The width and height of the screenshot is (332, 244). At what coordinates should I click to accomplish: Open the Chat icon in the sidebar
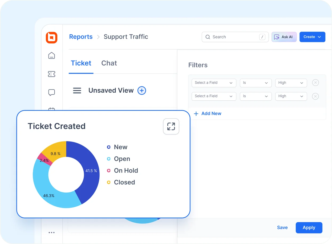point(51,92)
